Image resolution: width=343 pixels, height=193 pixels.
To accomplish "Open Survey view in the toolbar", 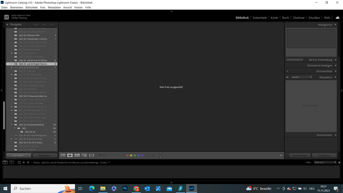I will click(84, 155).
